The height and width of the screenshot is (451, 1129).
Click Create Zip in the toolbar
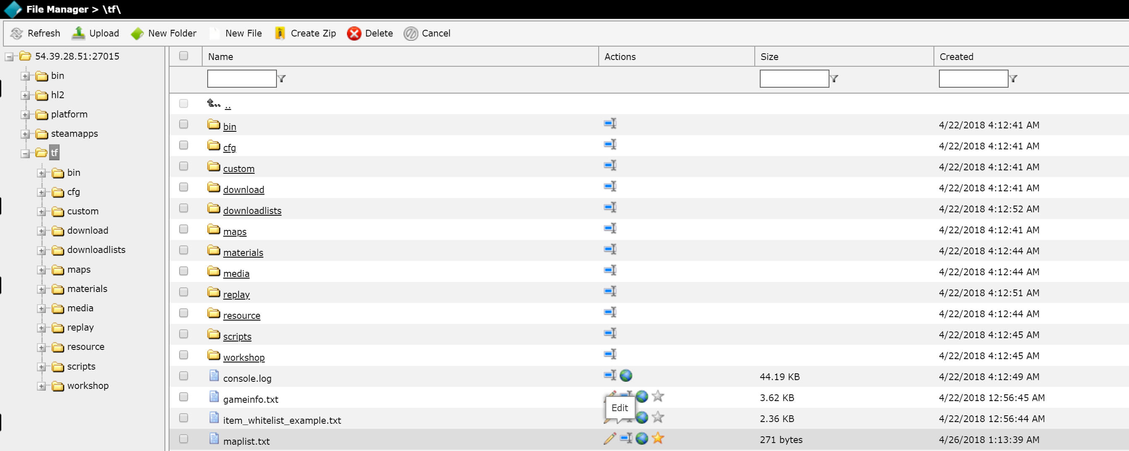(305, 33)
